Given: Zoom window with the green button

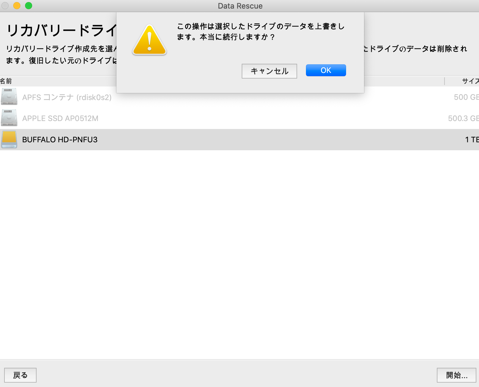Looking at the screenshot, I should (x=29, y=6).
